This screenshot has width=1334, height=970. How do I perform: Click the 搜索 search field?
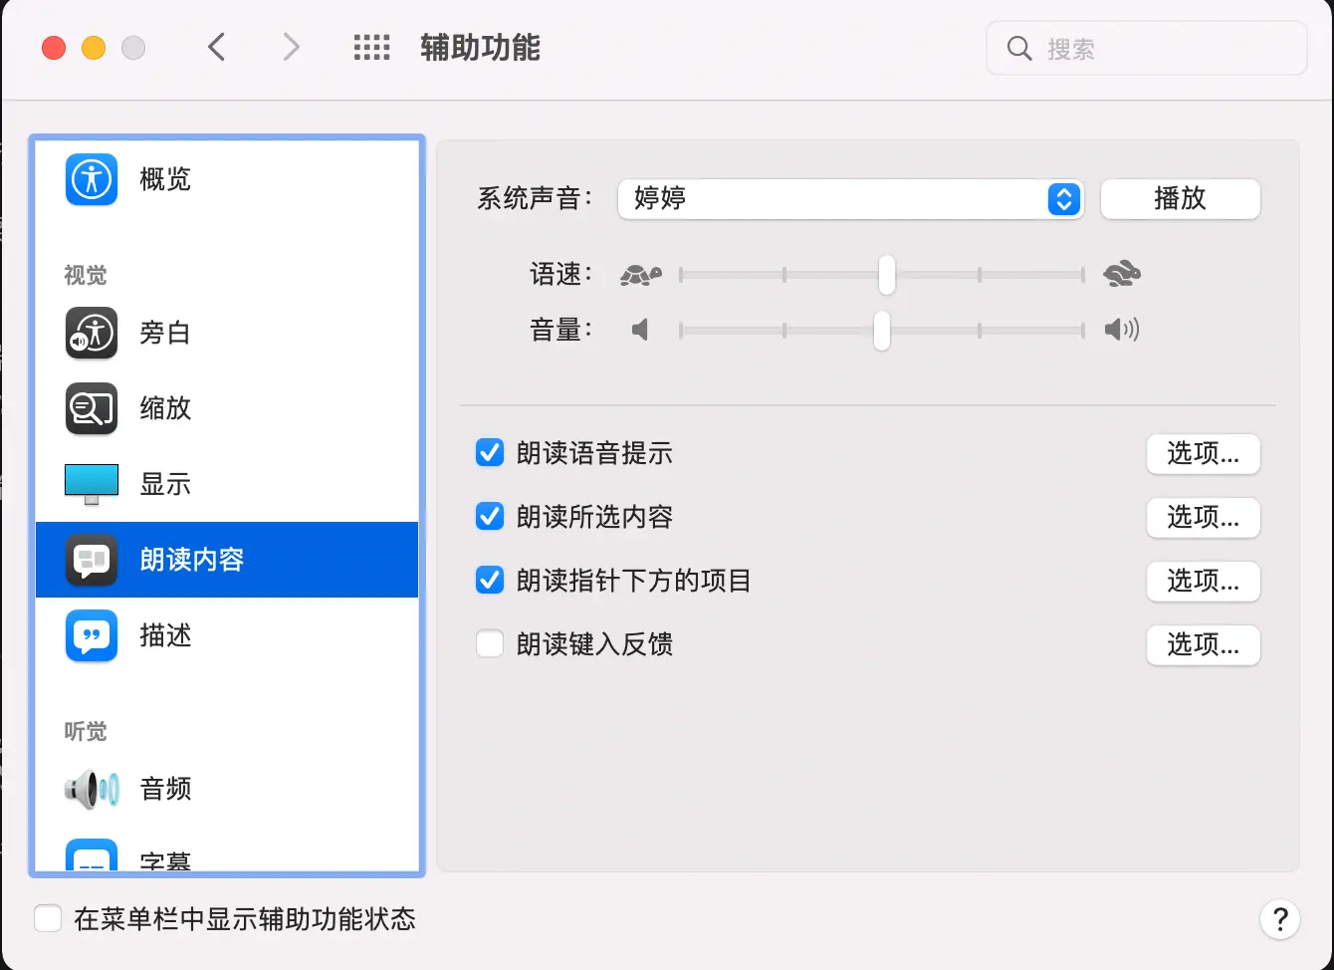(x=1145, y=48)
